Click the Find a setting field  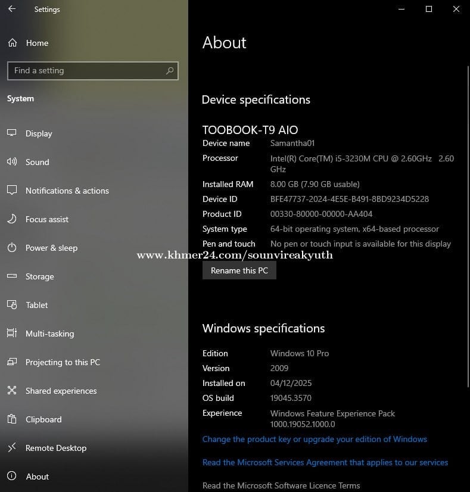pos(93,71)
